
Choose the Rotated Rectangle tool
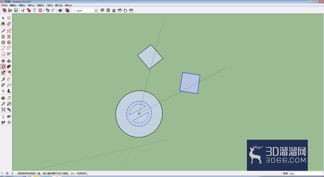tap(9, 37)
